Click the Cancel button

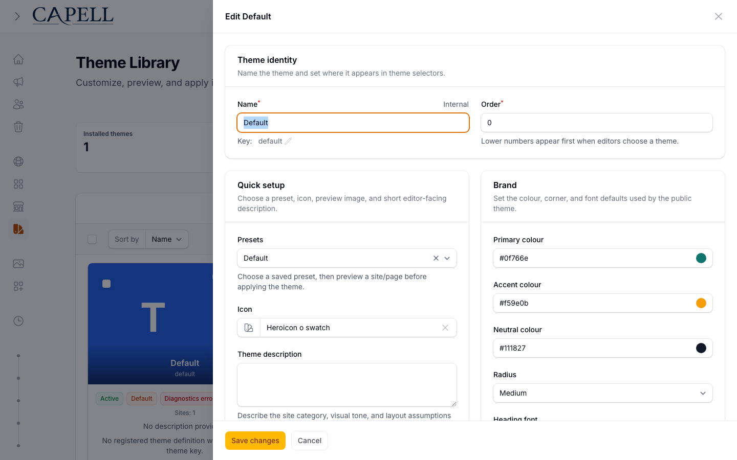click(x=310, y=441)
